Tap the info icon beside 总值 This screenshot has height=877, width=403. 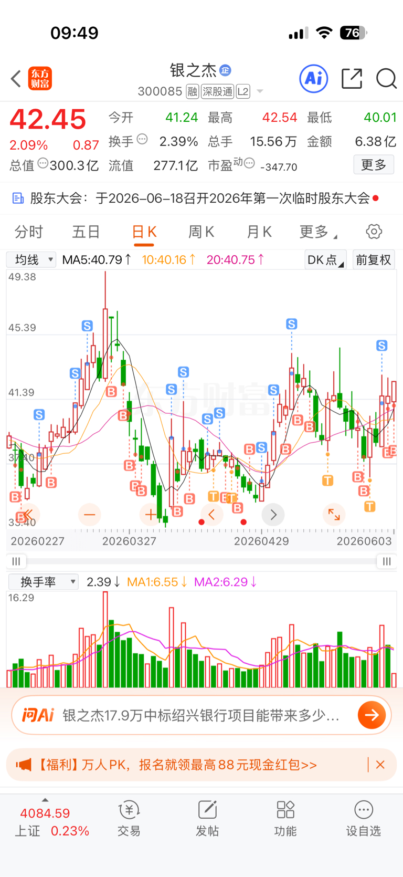tap(43, 163)
